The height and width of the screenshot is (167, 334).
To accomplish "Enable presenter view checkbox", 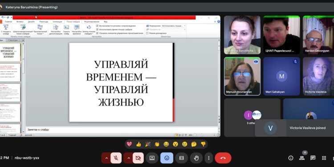I will click(147, 33).
